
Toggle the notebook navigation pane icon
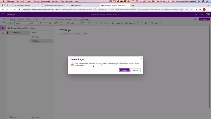(x=3, y=28)
